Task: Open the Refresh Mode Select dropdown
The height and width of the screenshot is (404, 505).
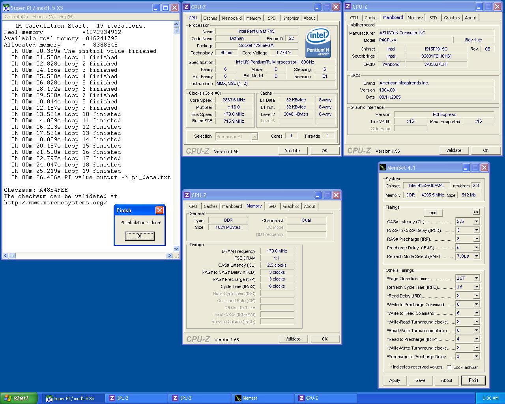Action: (477, 256)
